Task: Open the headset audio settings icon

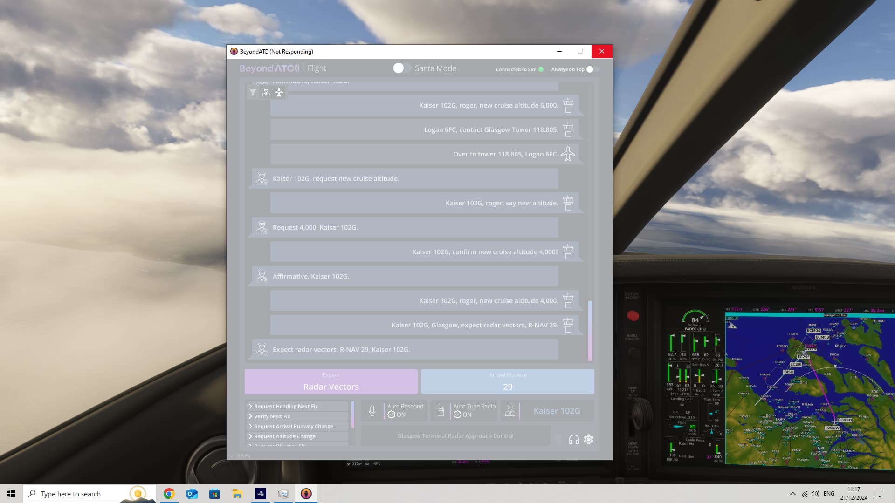Action: pyautogui.click(x=573, y=440)
